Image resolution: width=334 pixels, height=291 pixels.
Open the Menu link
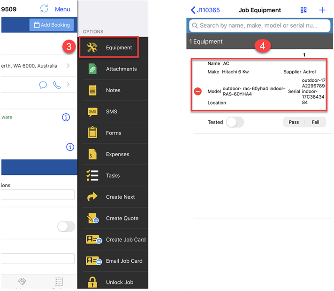(x=62, y=9)
